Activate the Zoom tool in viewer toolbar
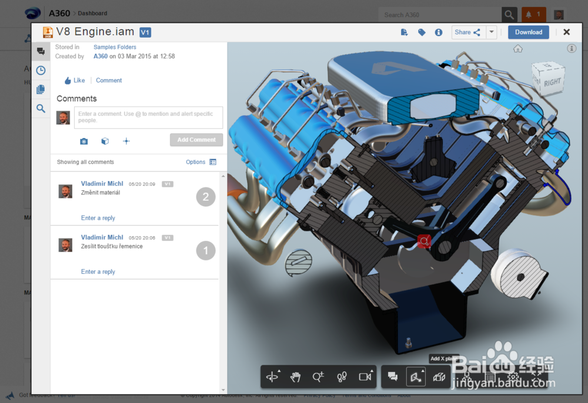 pos(318,377)
